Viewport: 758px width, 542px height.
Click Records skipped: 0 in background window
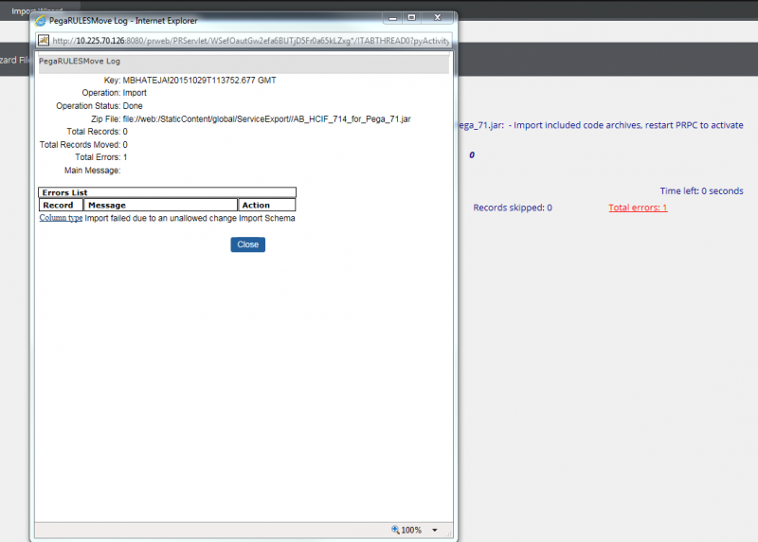[x=513, y=208]
